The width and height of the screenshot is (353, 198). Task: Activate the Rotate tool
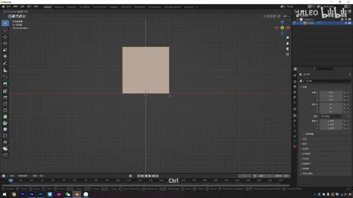coord(5,43)
